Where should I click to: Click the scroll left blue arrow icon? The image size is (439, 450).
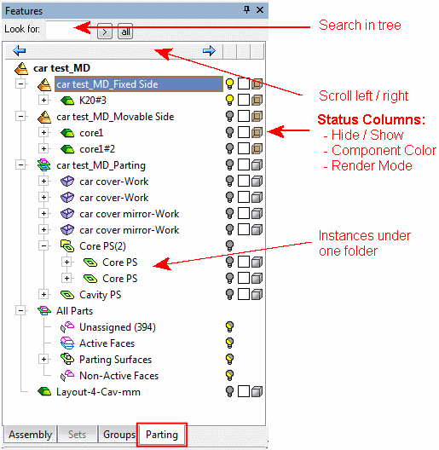[x=20, y=51]
